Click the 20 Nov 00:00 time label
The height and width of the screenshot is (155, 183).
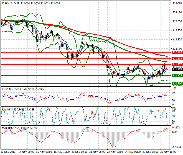pyautogui.click(x=80, y=152)
